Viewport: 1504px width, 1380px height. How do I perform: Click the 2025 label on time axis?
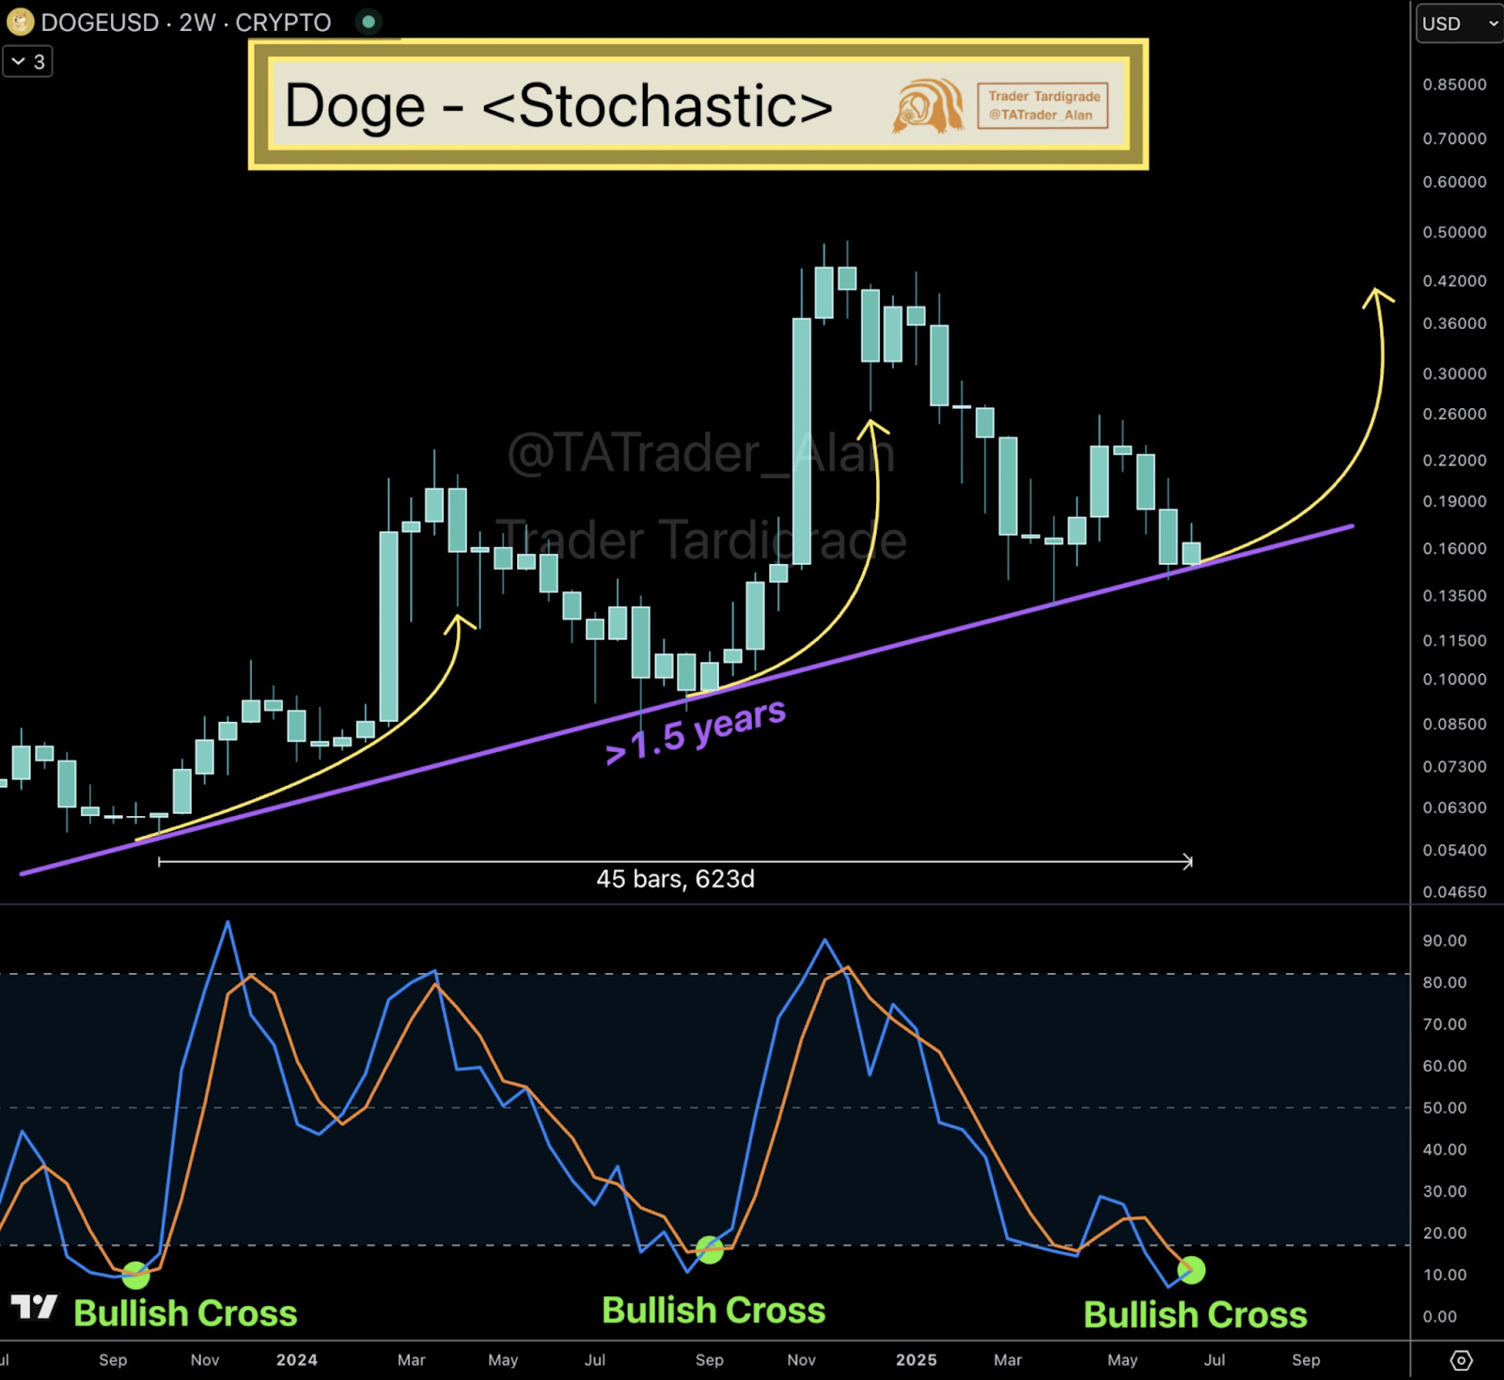click(916, 1359)
